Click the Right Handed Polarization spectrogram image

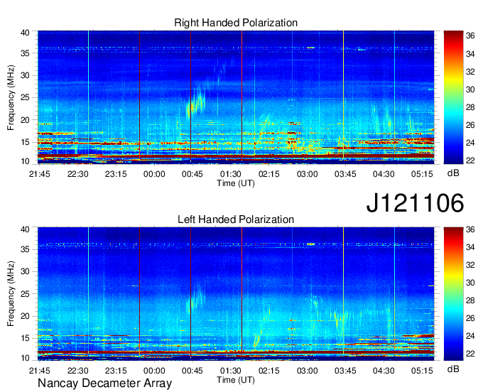(236, 97)
